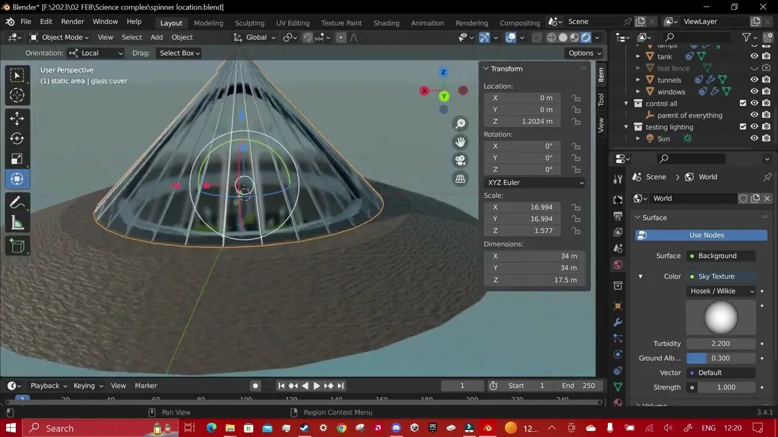This screenshot has width=778, height=437.
Task: Open Drag Select Box dropdown
Action: click(178, 53)
